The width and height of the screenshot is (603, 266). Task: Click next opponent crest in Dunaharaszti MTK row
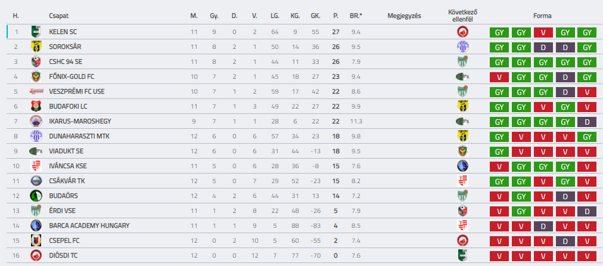pyautogui.click(x=463, y=136)
